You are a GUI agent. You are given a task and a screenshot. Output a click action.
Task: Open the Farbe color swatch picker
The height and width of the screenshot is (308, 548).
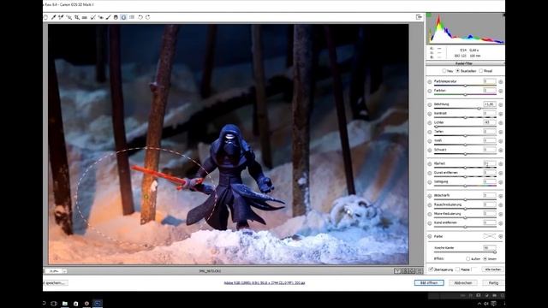point(489,236)
